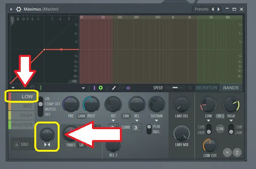Click the FREQ label button
This screenshot has height=169, width=256.
220,116
